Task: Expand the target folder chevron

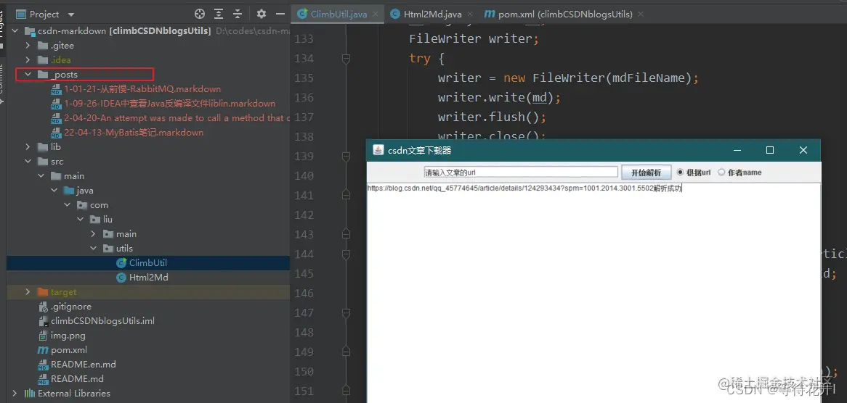Action: [x=28, y=292]
